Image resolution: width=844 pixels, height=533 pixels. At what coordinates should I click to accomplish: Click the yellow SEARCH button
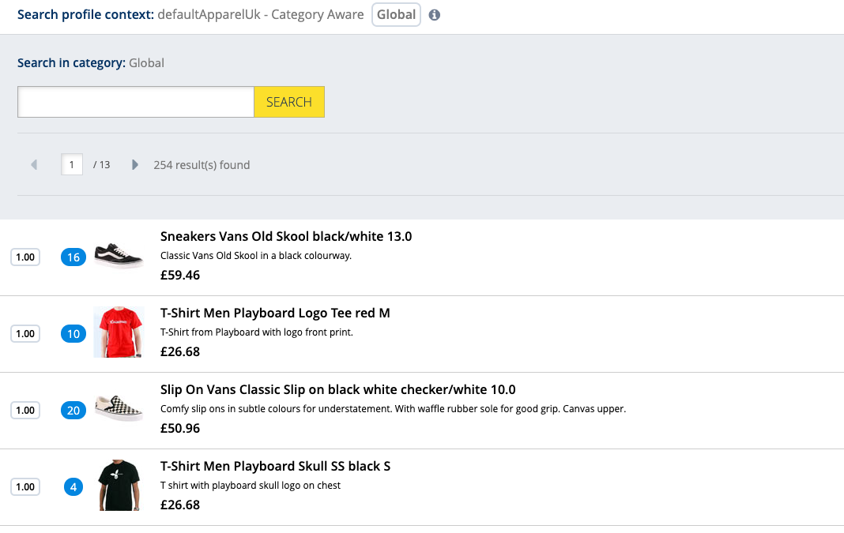point(289,102)
